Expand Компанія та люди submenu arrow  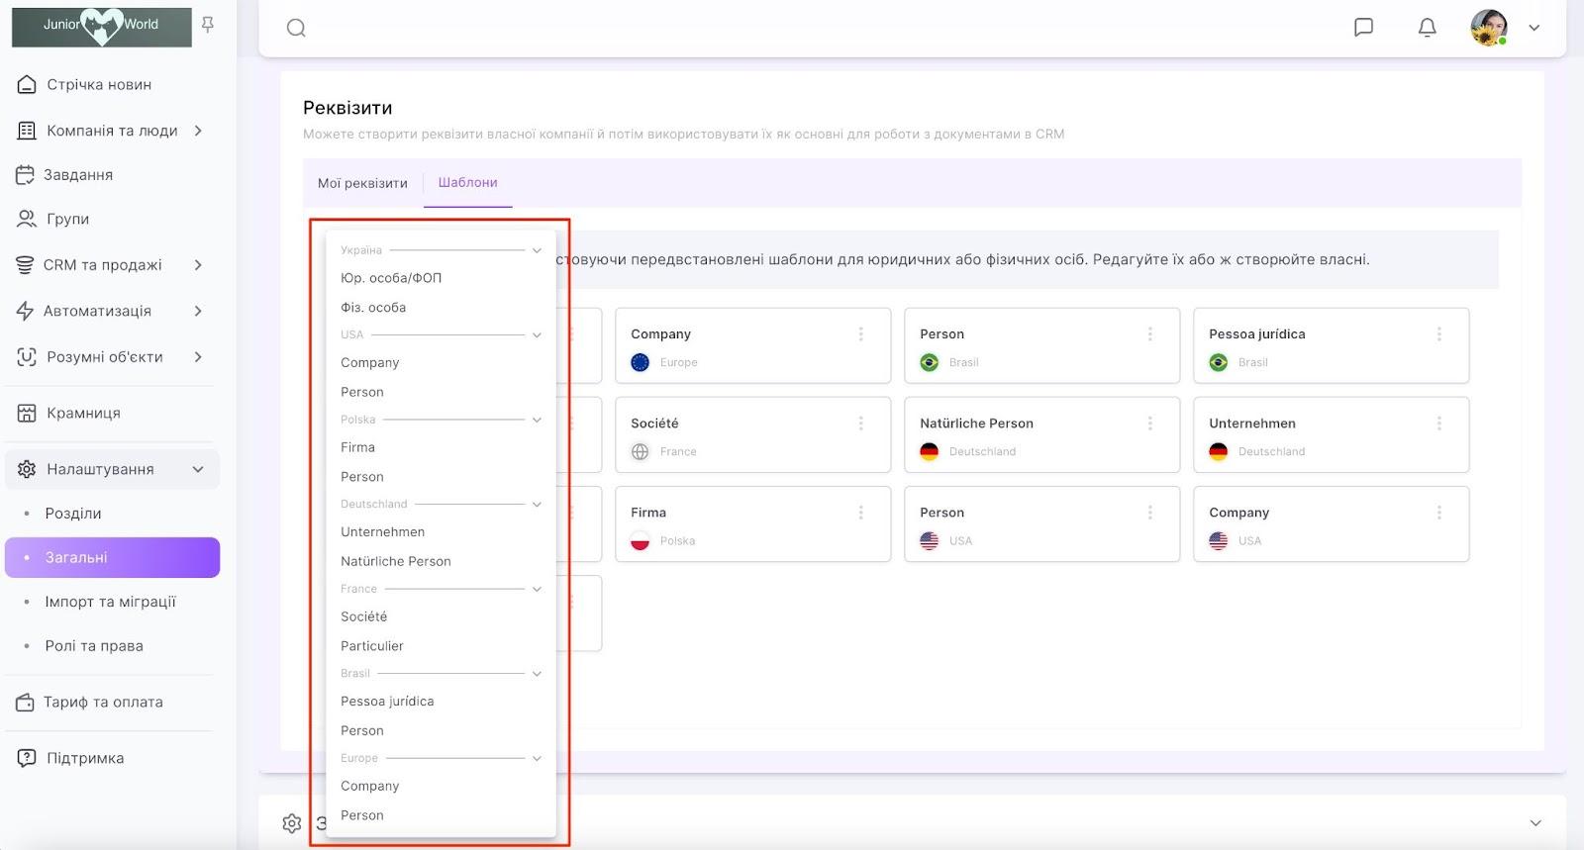tap(198, 131)
